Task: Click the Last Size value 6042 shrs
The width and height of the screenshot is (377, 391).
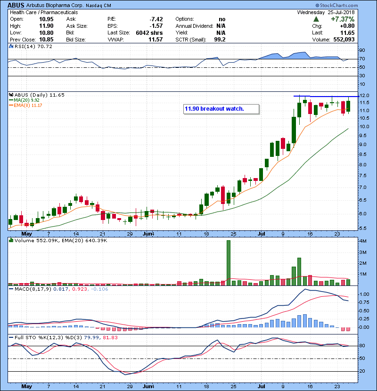Action: [x=149, y=33]
